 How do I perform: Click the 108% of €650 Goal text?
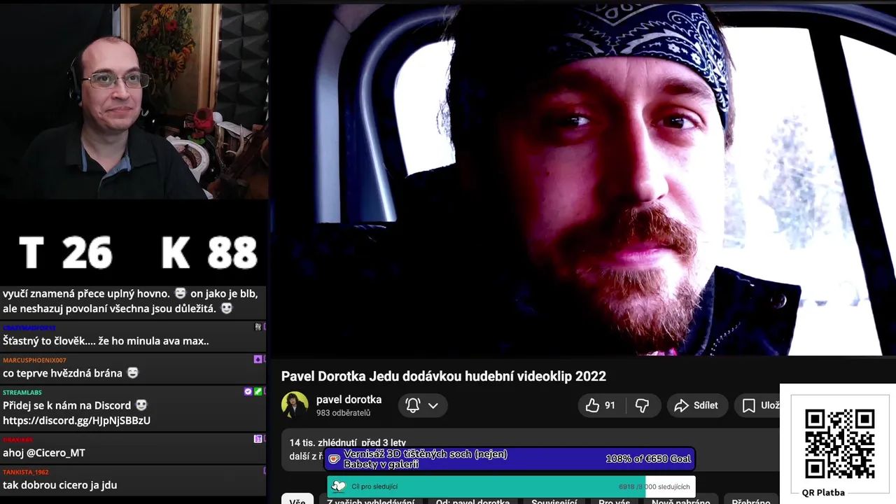(x=648, y=459)
